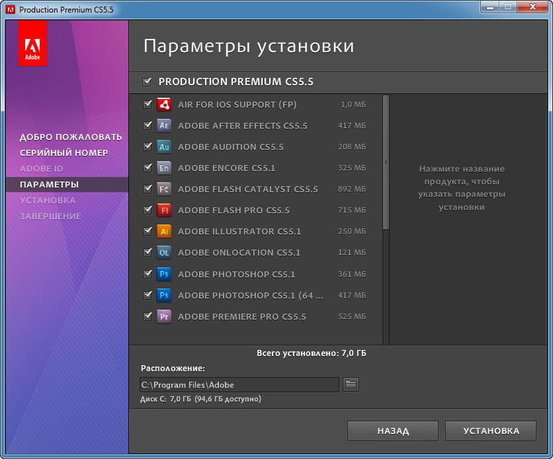
Task: Uncheck the Production Premium CS5.5 master checkbox
Action: pyautogui.click(x=147, y=82)
